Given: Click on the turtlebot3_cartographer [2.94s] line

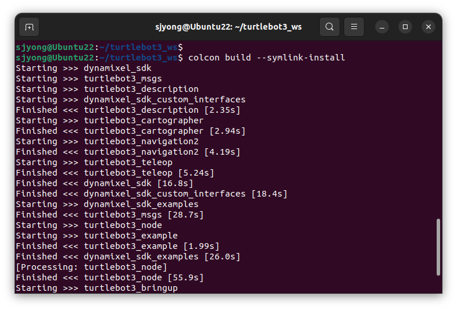Looking at the screenshot, I should click(x=131, y=131).
